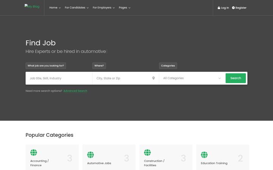Click globe icon on Accounting / Finance card

[x=34, y=153]
